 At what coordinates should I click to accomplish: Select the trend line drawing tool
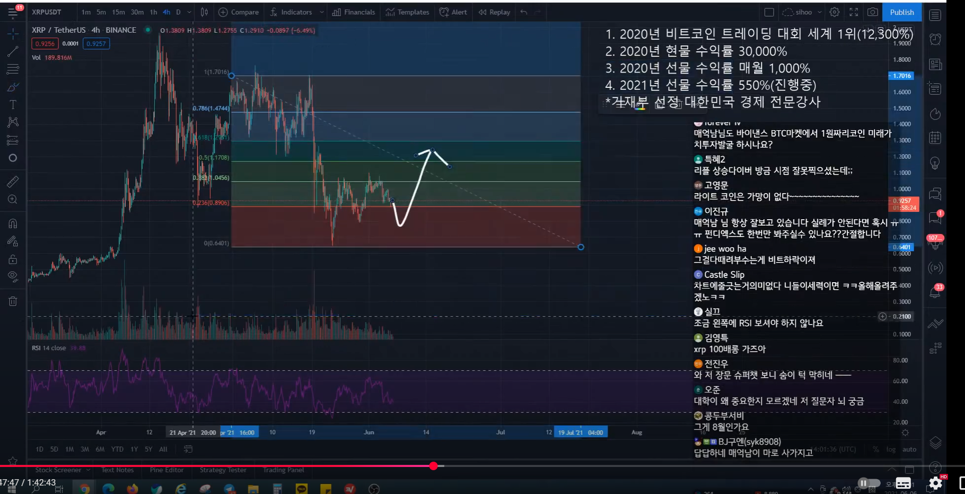13,51
